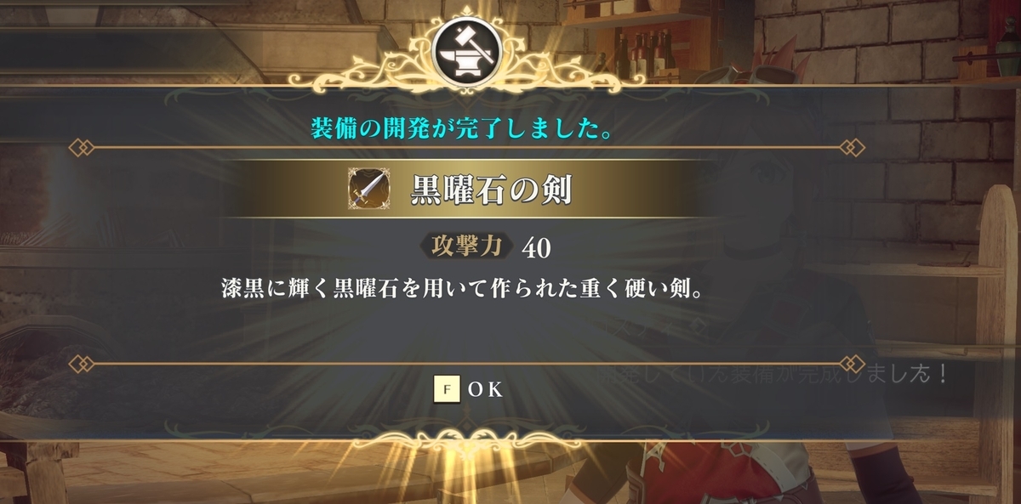This screenshot has width=1021, height=504.
Task: Click the item description about 漆黒に輝く黒曜石
Action: pyautogui.click(x=464, y=288)
